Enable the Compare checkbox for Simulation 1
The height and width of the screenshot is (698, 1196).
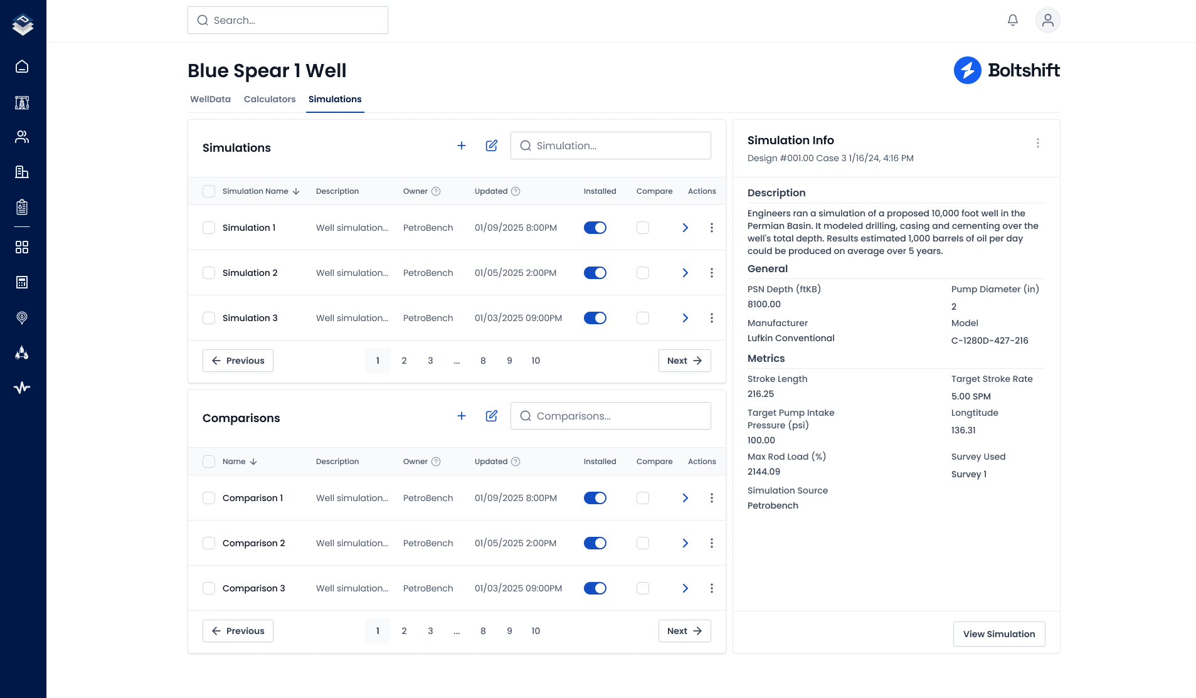point(642,228)
